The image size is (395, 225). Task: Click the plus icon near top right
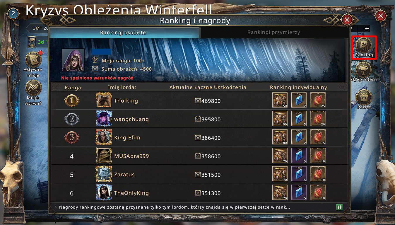tap(367, 28)
